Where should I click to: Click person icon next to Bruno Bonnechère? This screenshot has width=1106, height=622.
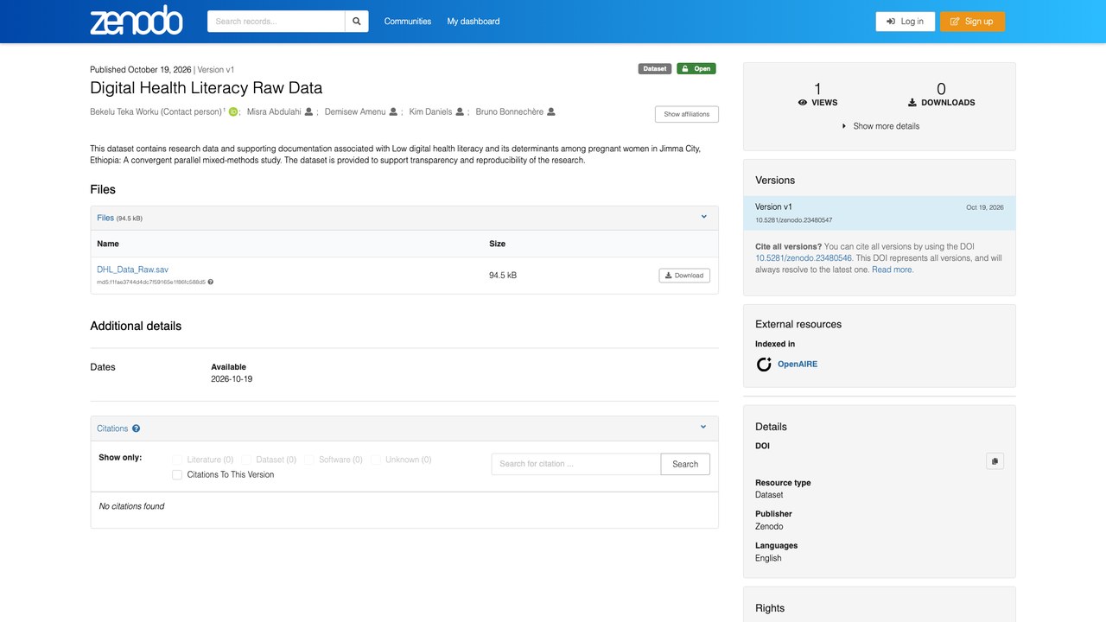pos(551,112)
